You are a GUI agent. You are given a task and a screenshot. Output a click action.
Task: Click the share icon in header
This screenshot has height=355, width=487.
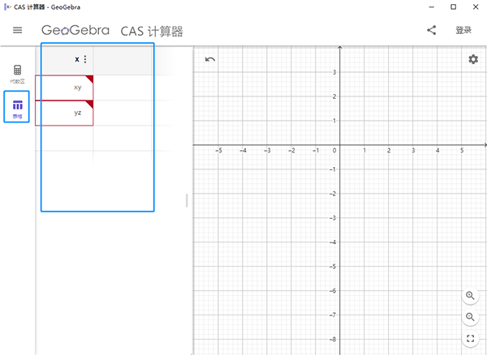click(431, 31)
